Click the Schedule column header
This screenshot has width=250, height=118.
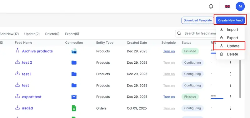[168, 43]
